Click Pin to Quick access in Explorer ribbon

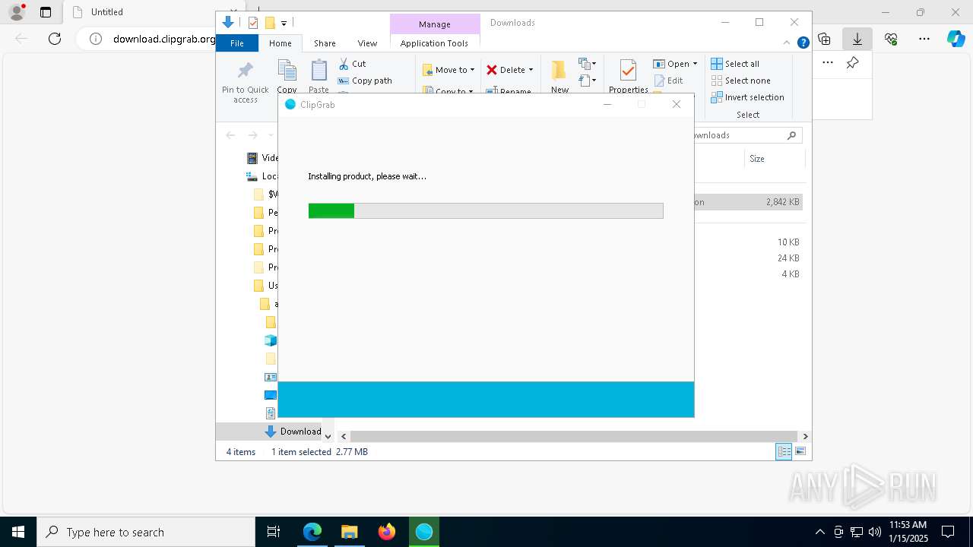[245, 82]
